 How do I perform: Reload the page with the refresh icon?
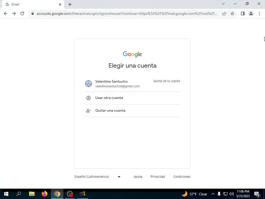pyautogui.click(x=22, y=13)
